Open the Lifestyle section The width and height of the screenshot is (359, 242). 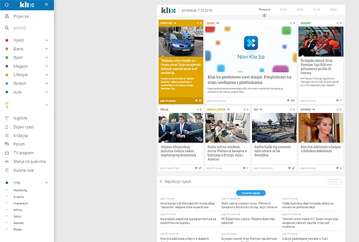pyautogui.click(x=21, y=75)
